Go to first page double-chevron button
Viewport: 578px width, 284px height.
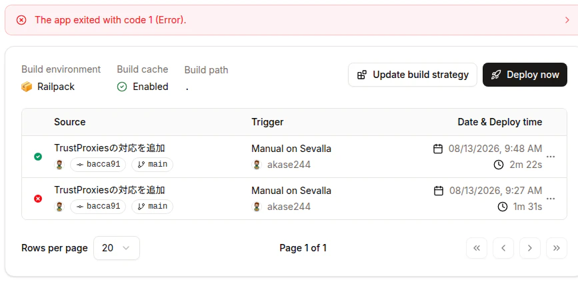(x=477, y=248)
